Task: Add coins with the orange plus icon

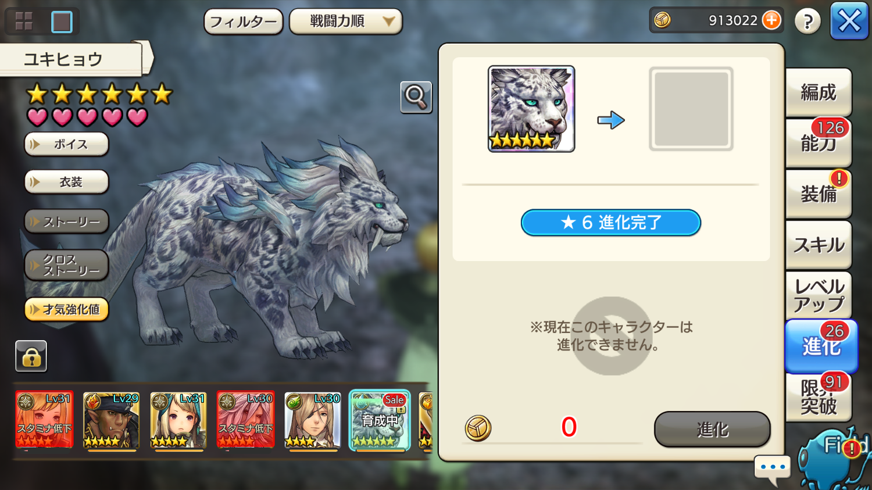Action: 771,20
